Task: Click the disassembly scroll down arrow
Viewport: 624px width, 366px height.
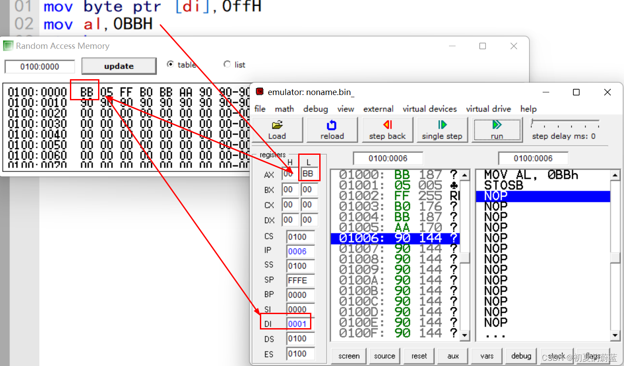Action: [x=616, y=336]
